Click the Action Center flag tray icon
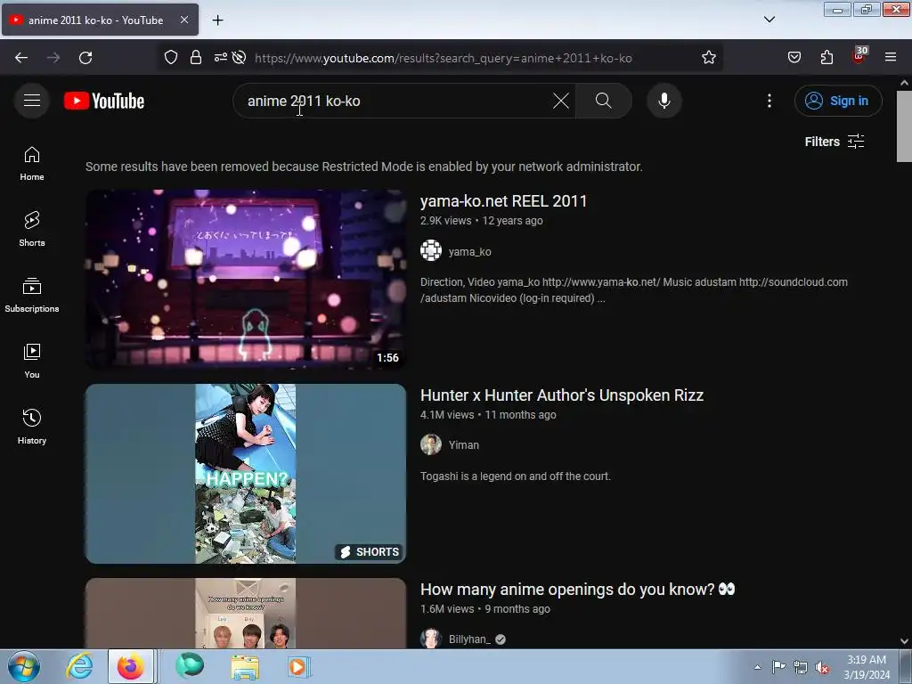912x684 pixels. pos(778,667)
